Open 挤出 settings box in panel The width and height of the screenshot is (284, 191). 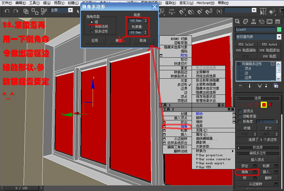255,166
